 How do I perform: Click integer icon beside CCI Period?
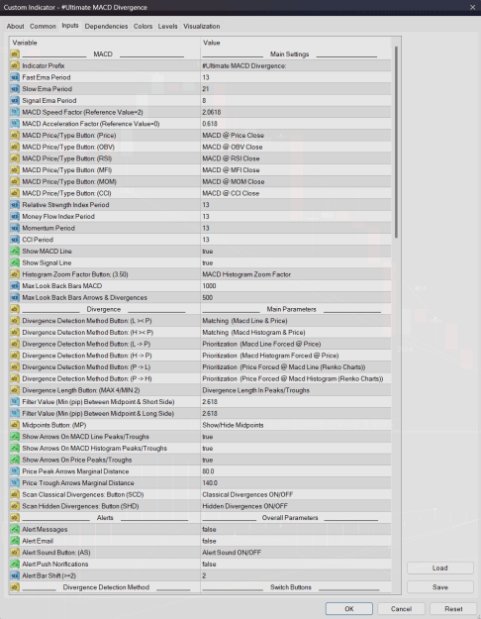click(15, 240)
